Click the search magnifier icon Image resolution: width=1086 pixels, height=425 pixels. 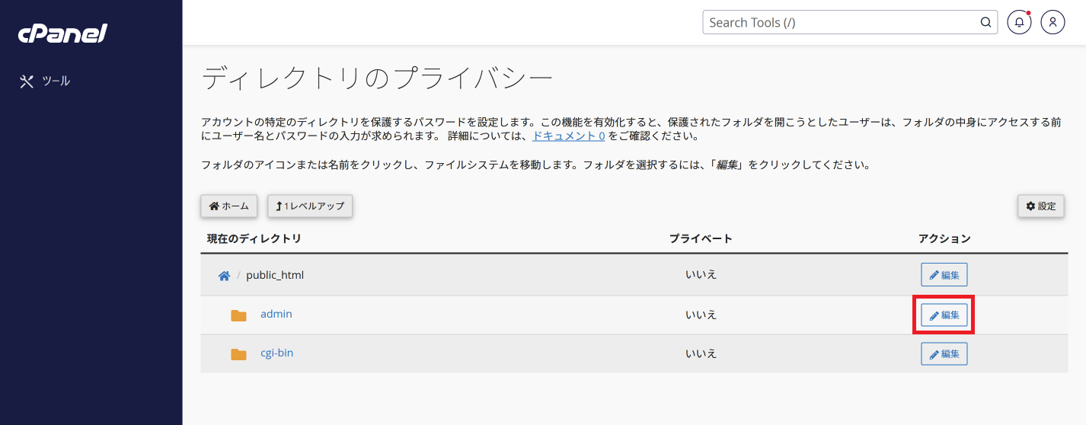click(x=985, y=22)
